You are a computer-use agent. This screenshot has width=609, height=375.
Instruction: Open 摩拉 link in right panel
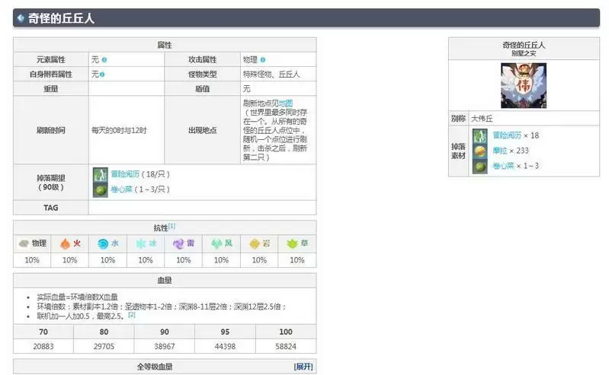(x=498, y=151)
